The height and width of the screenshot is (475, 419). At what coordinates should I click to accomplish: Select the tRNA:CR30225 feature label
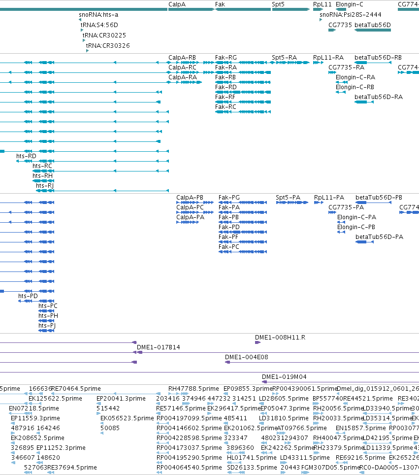104,35
